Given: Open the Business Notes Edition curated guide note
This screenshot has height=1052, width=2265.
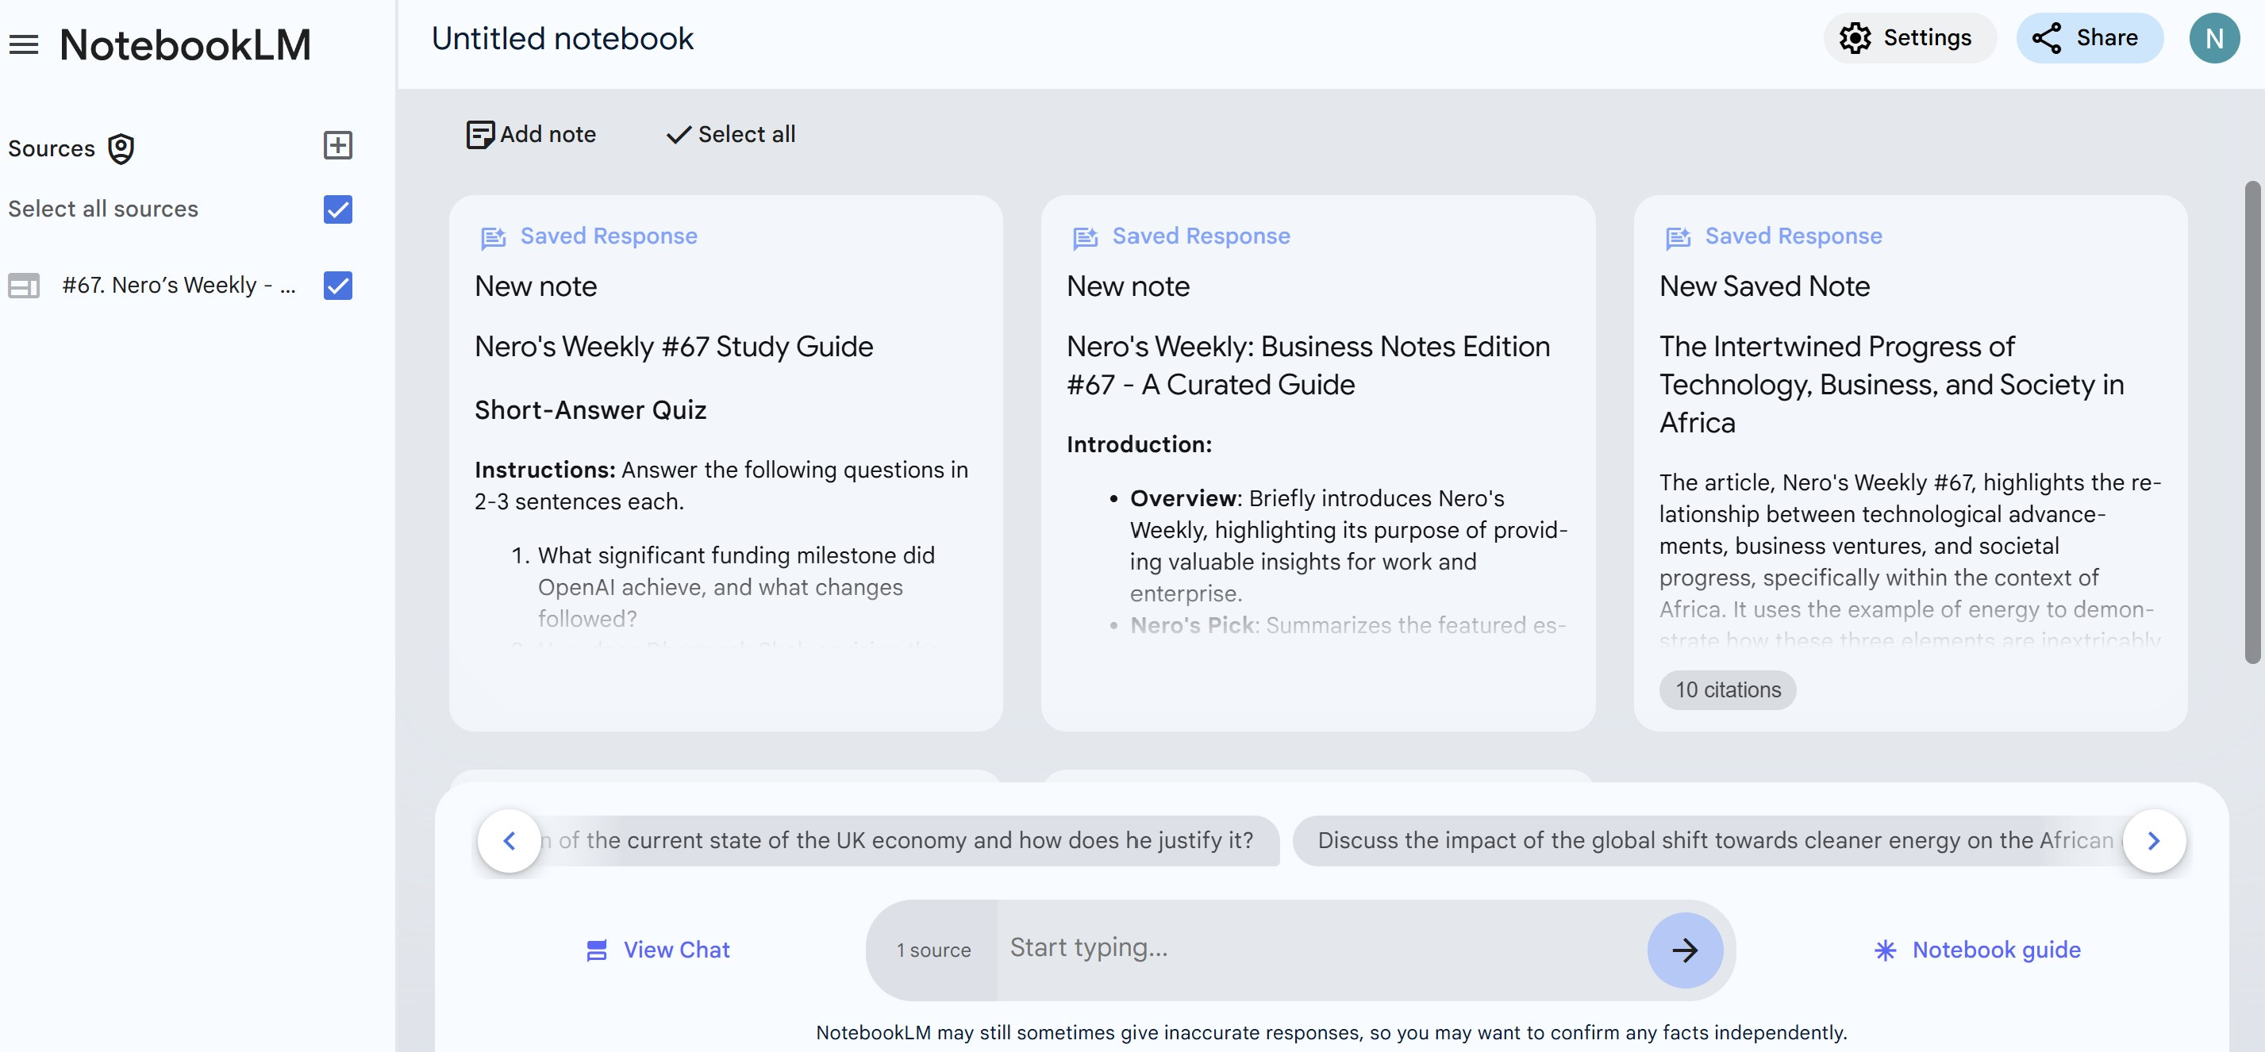Looking at the screenshot, I should pos(1318,463).
